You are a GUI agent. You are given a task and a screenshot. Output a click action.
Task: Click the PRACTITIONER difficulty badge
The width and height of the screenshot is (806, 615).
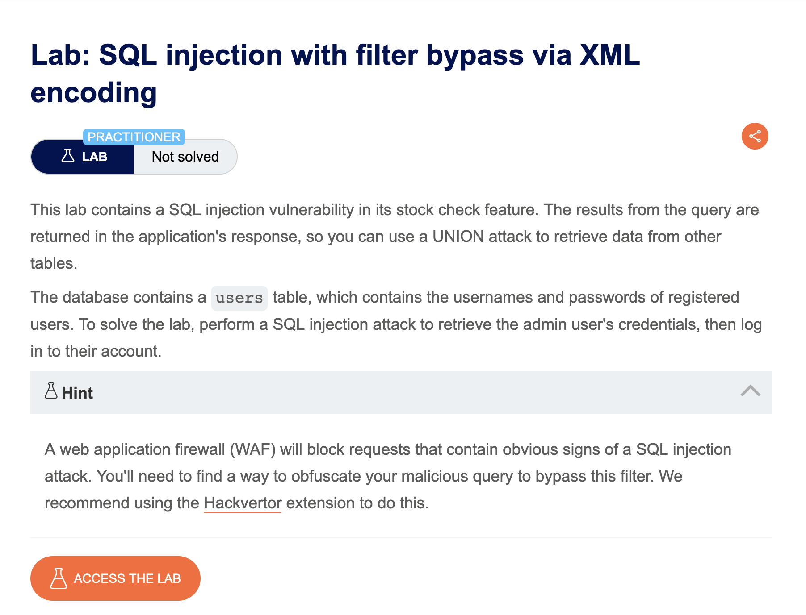(x=134, y=137)
